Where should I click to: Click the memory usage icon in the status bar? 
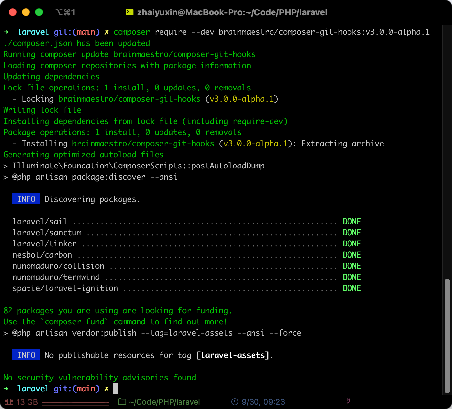[9, 402]
